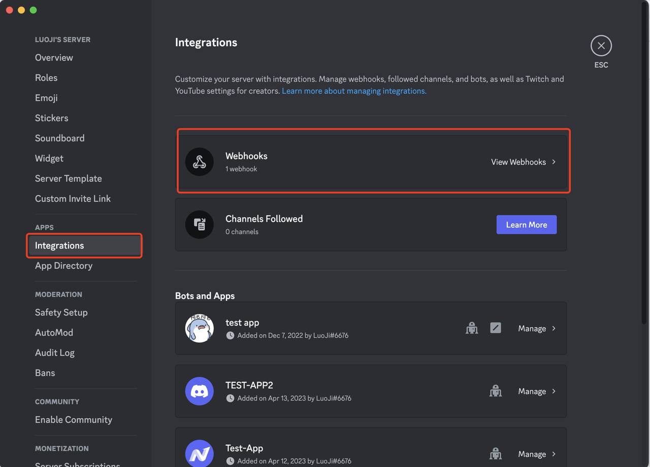Click the vertical scrollbar on right edge
This screenshot has width=650, height=467.
(x=644, y=162)
